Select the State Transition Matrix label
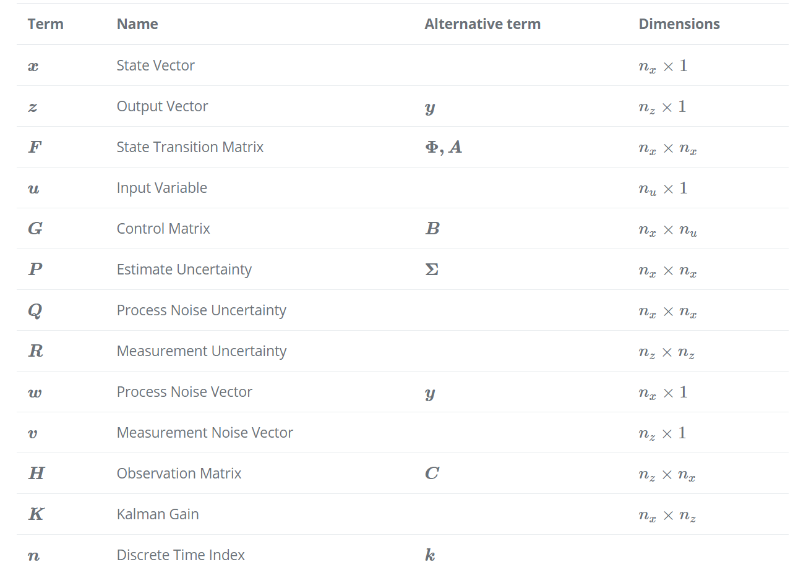This screenshot has height=578, width=806. [190, 147]
